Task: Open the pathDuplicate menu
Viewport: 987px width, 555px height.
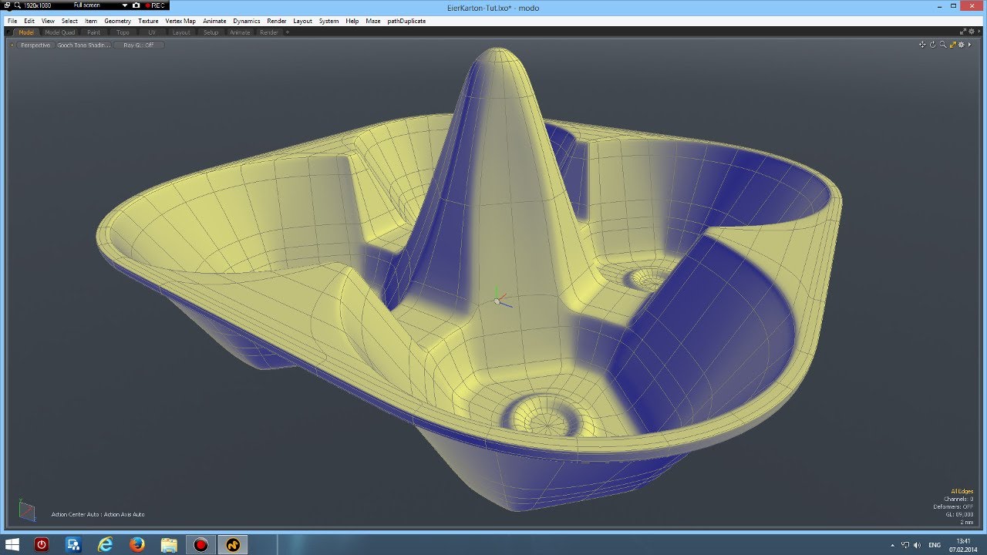Action: 406,21
